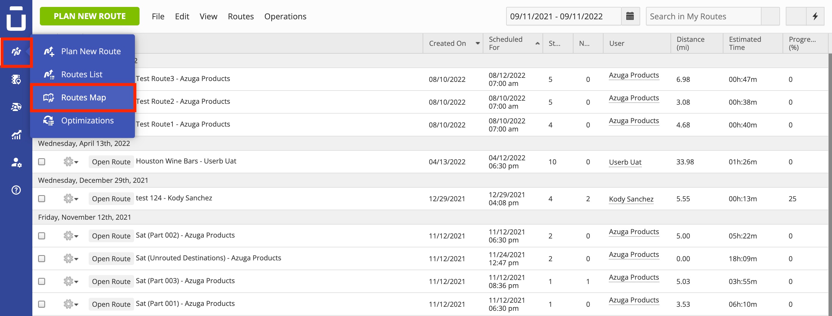Viewport: 832px width, 316px height.
Task: Click Azuga Products link in Test Route2 row
Action: (634, 98)
